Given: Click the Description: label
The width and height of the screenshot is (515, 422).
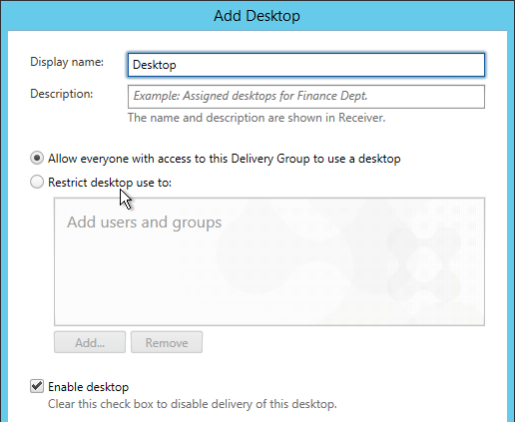Looking at the screenshot, I should pyautogui.click(x=62, y=94).
